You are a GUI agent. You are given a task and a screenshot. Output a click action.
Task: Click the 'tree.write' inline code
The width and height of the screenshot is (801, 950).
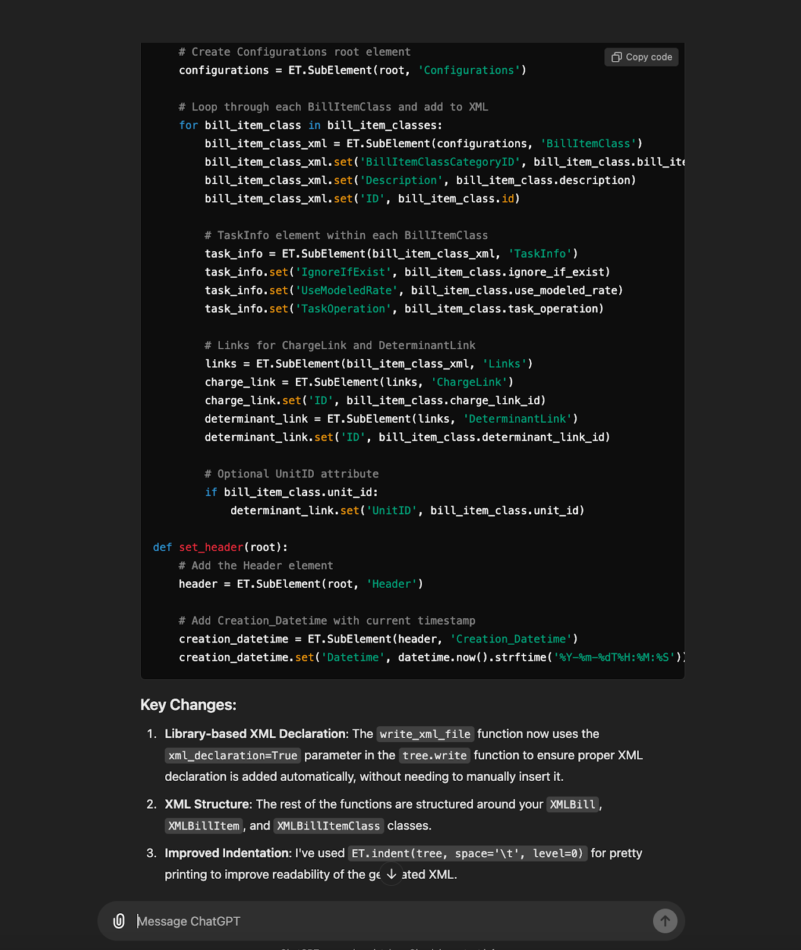(434, 755)
